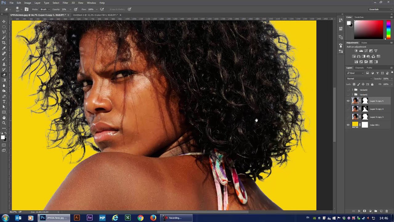The image size is (394, 222).
Task: Select the Eyedropper tool
Action: 4,48
